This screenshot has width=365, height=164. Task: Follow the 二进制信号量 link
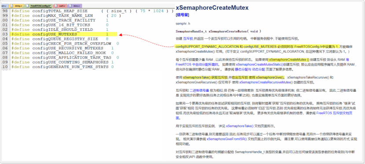199,90
